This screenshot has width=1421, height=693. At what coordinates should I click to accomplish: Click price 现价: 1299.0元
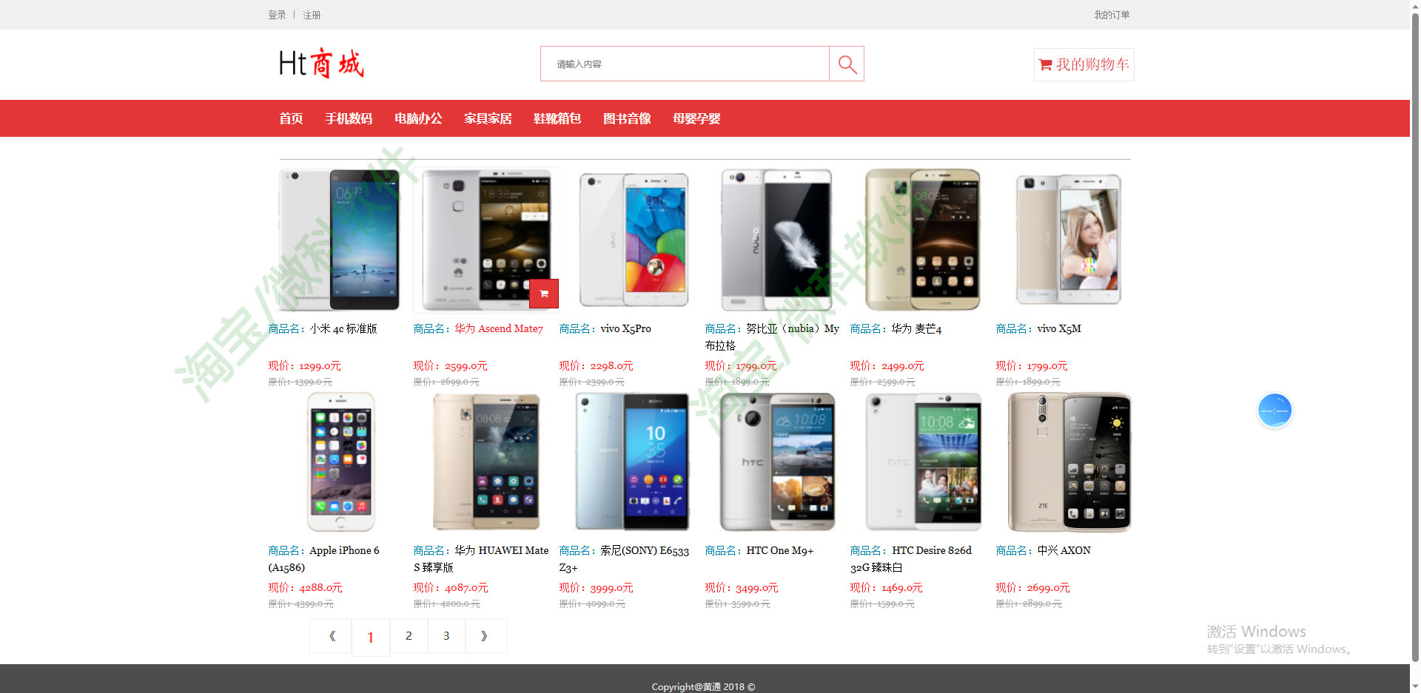point(305,365)
